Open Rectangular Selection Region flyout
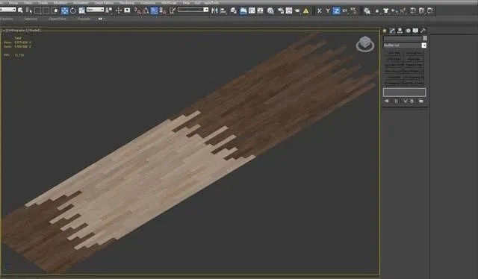The width and height of the screenshot is (478, 279). 38,10
